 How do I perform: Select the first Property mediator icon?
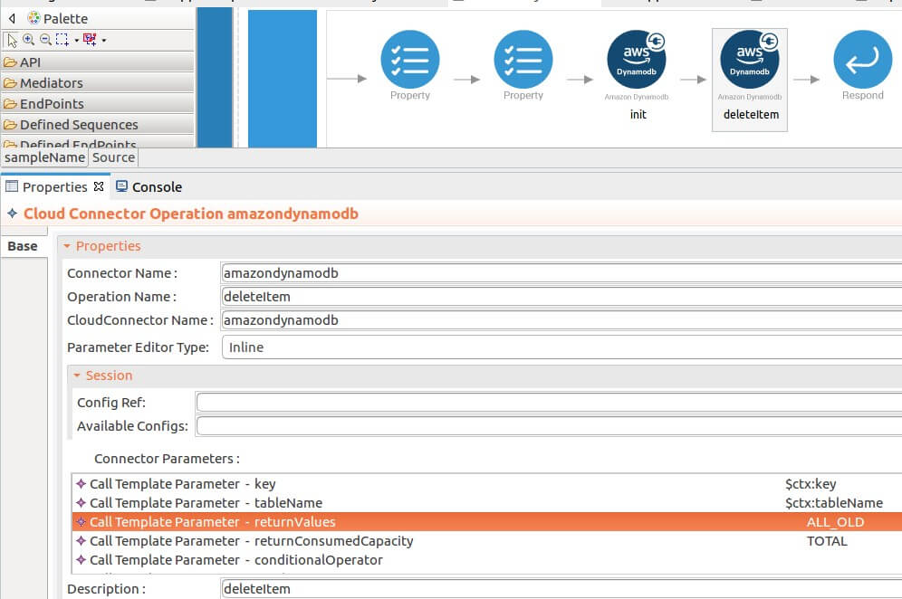(x=409, y=59)
